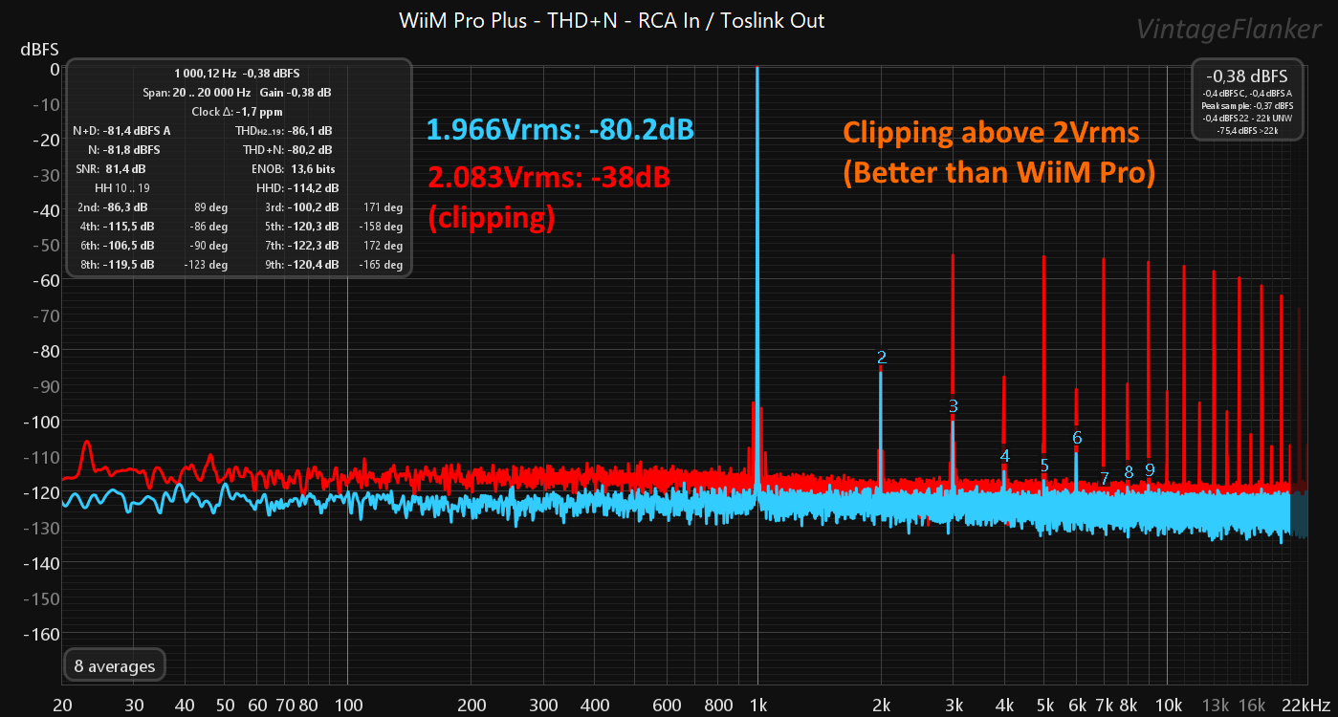This screenshot has width=1338, height=717.
Task: Select harmonic marker 9 on the spectrum
Action: click(1150, 469)
